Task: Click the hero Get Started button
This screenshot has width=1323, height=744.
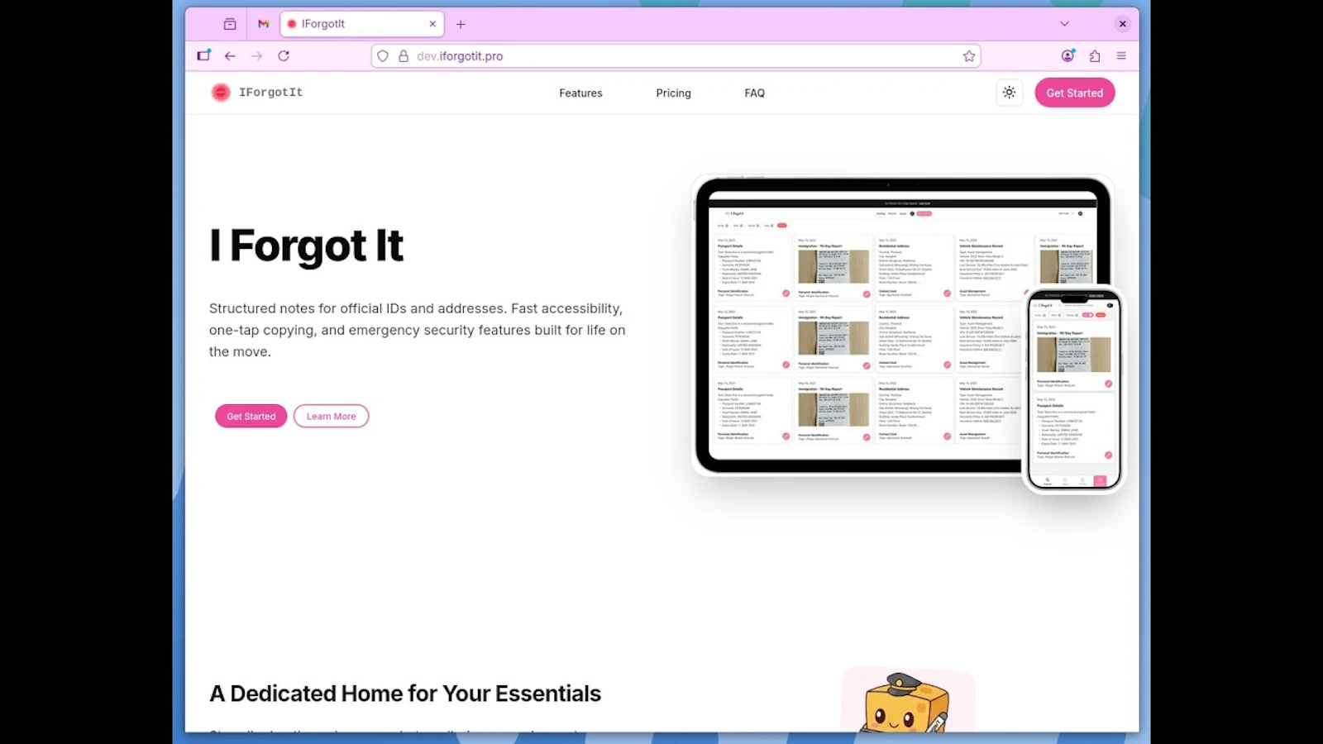Action: tap(251, 416)
